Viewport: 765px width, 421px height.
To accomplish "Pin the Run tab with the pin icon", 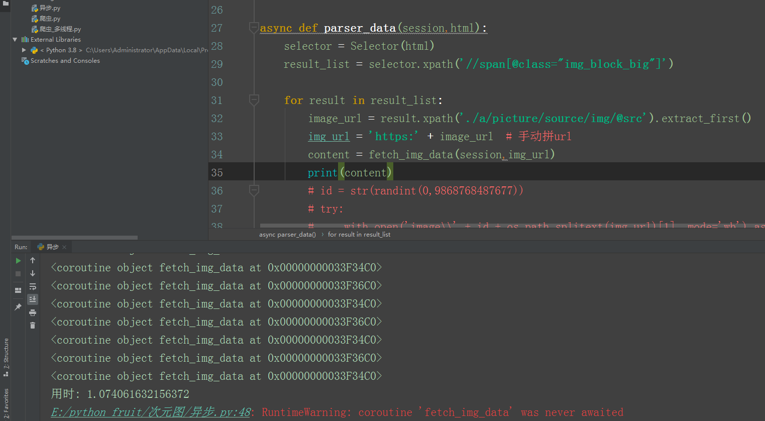I will coord(18,306).
